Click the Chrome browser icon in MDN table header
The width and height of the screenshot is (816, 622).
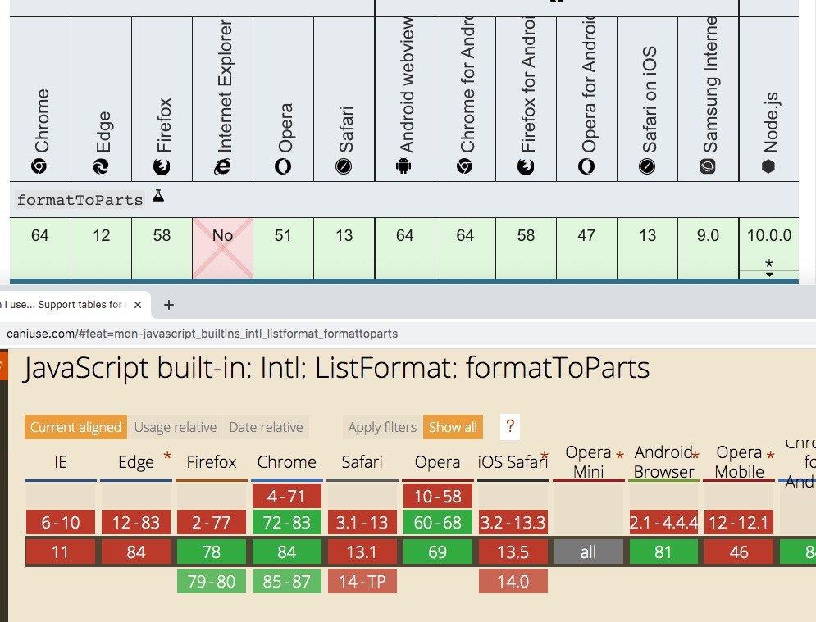pyautogui.click(x=39, y=166)
